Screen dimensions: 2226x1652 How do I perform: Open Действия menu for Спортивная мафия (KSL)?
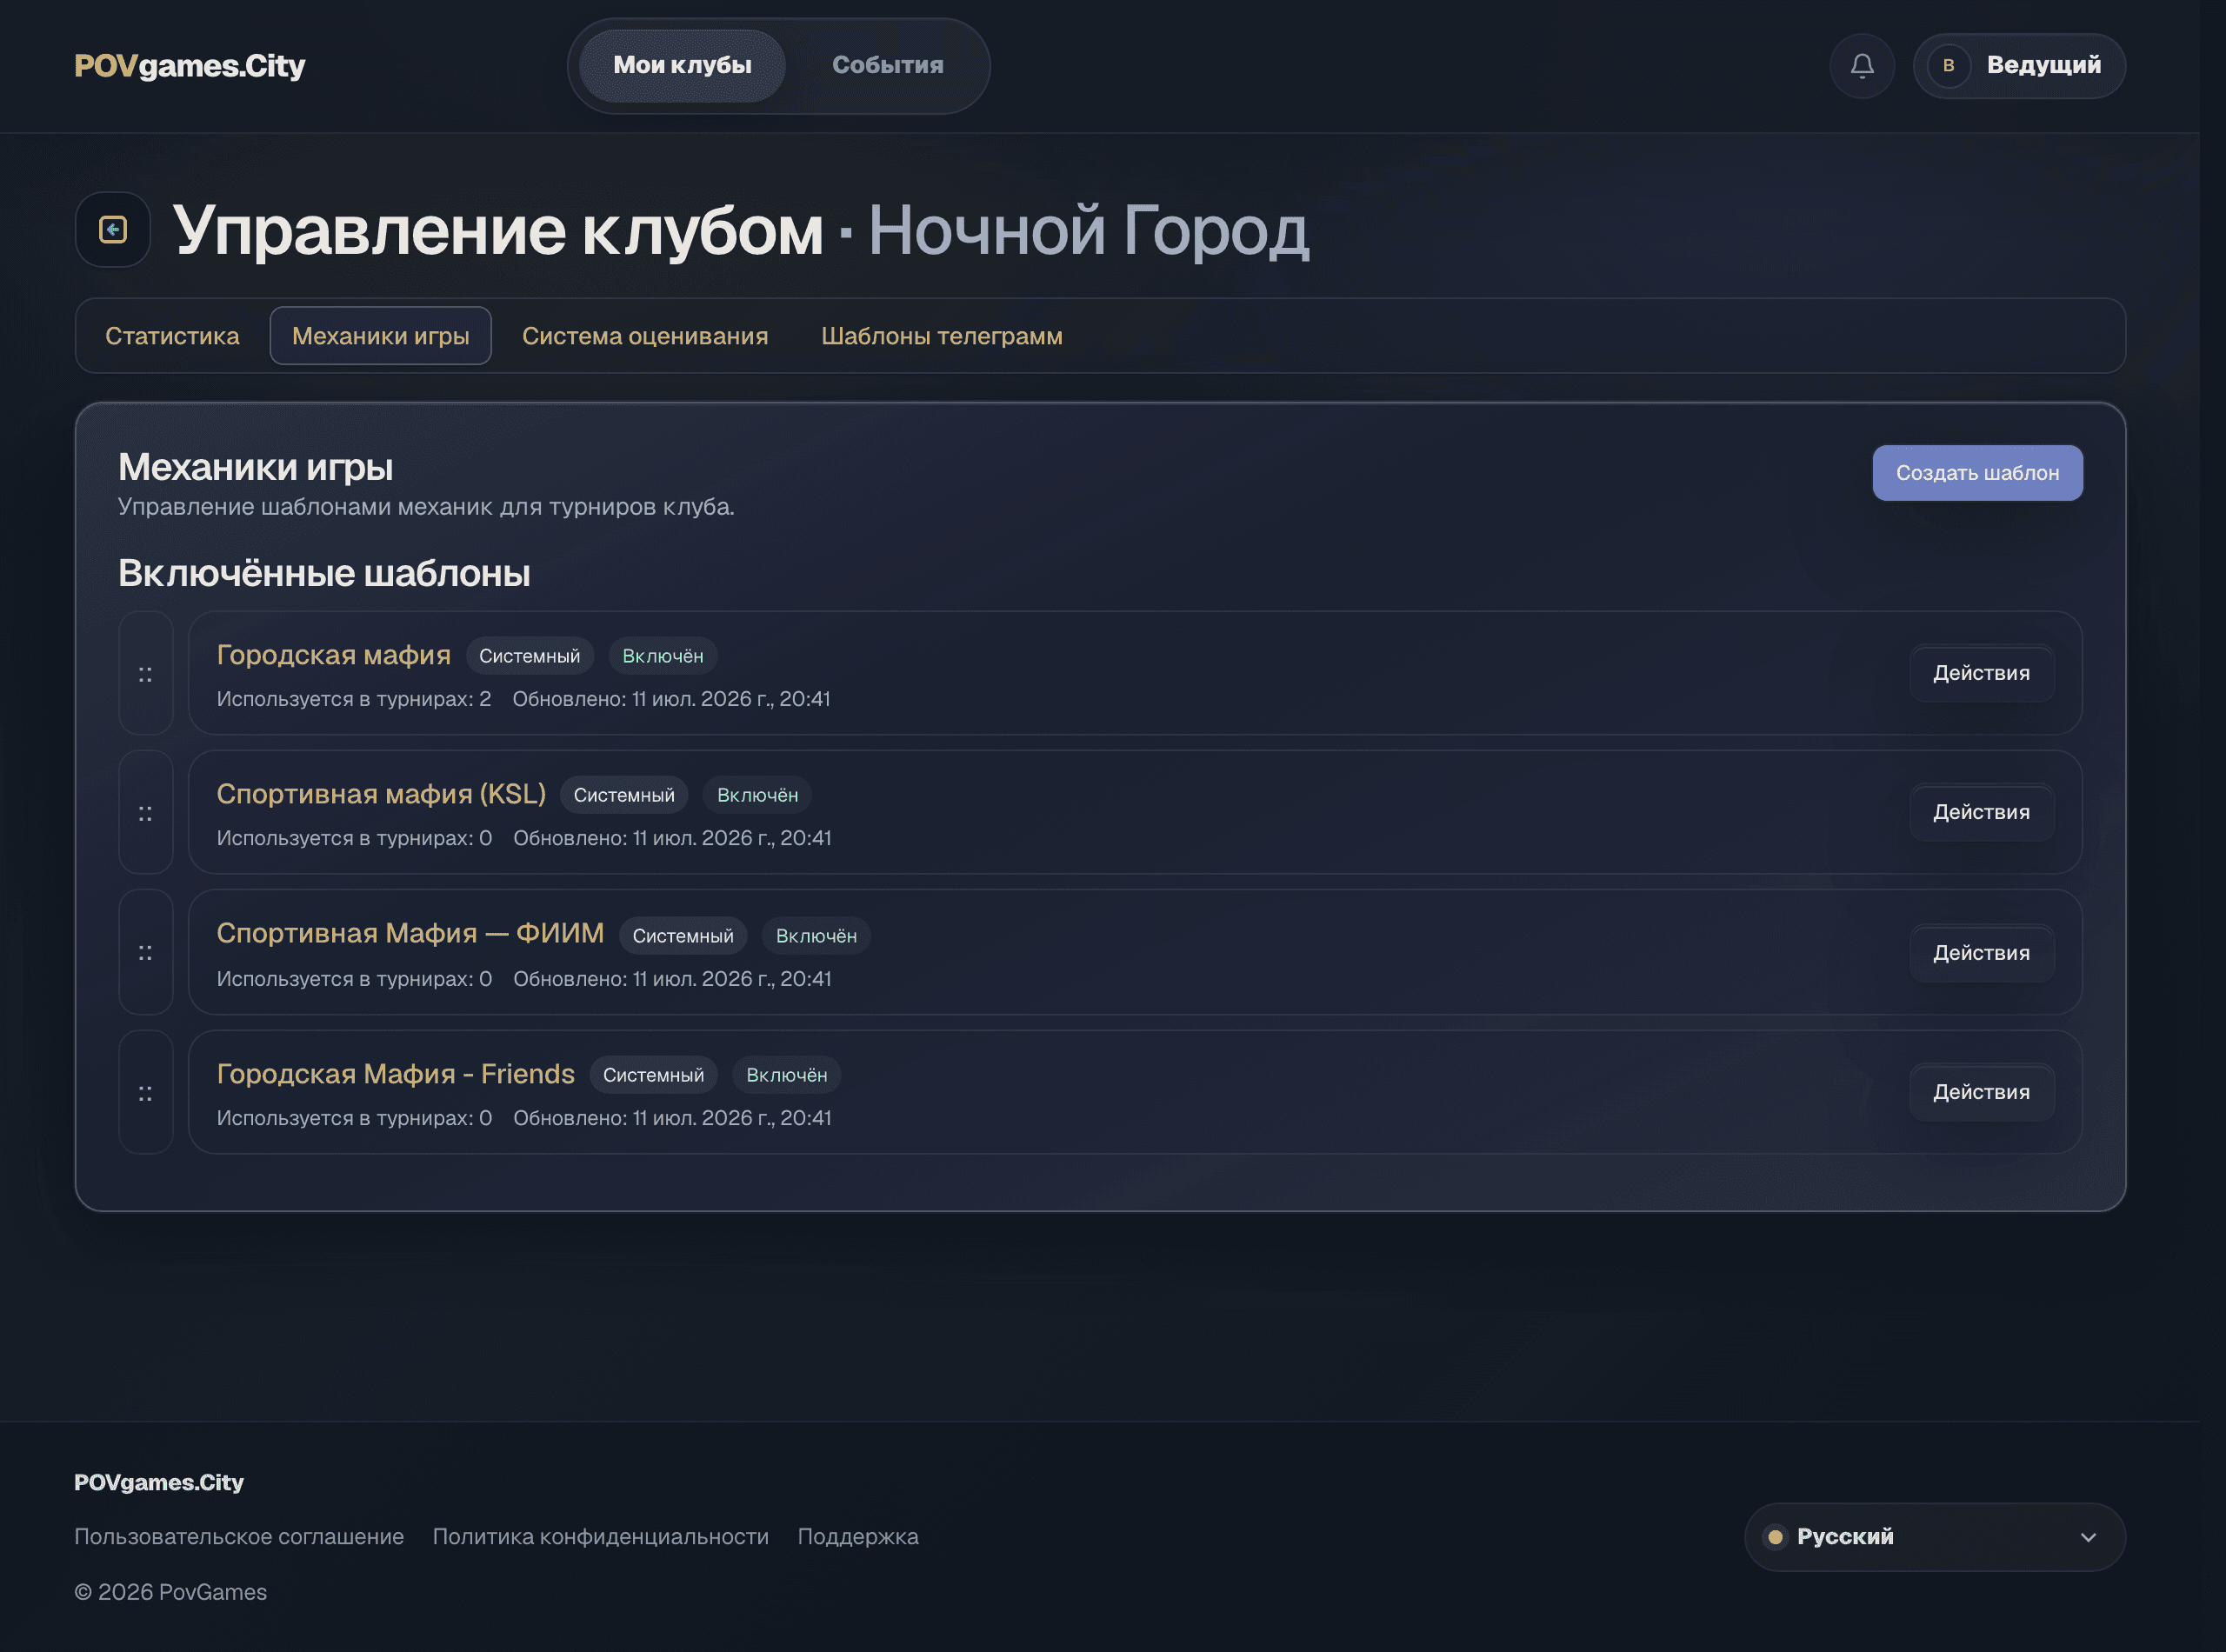(x=1982, y=812)
